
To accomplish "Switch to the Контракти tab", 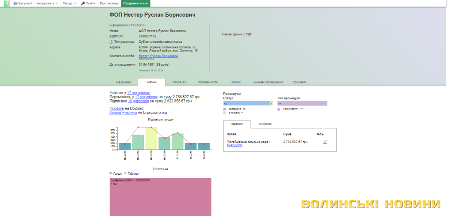I will click(265, 124).
